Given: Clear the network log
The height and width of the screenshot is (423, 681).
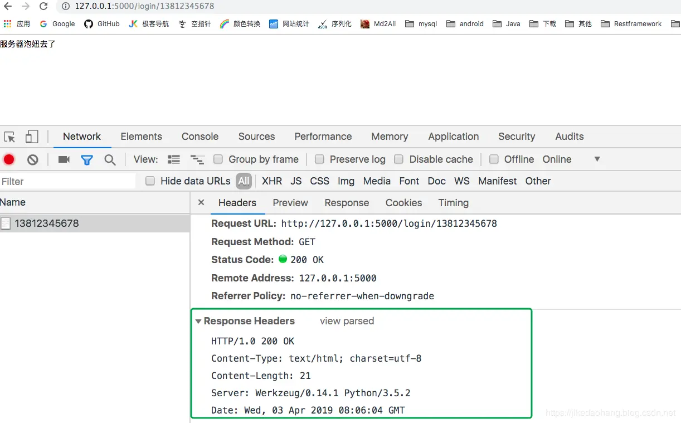Looking at the screenshot, I should (33, 159).
